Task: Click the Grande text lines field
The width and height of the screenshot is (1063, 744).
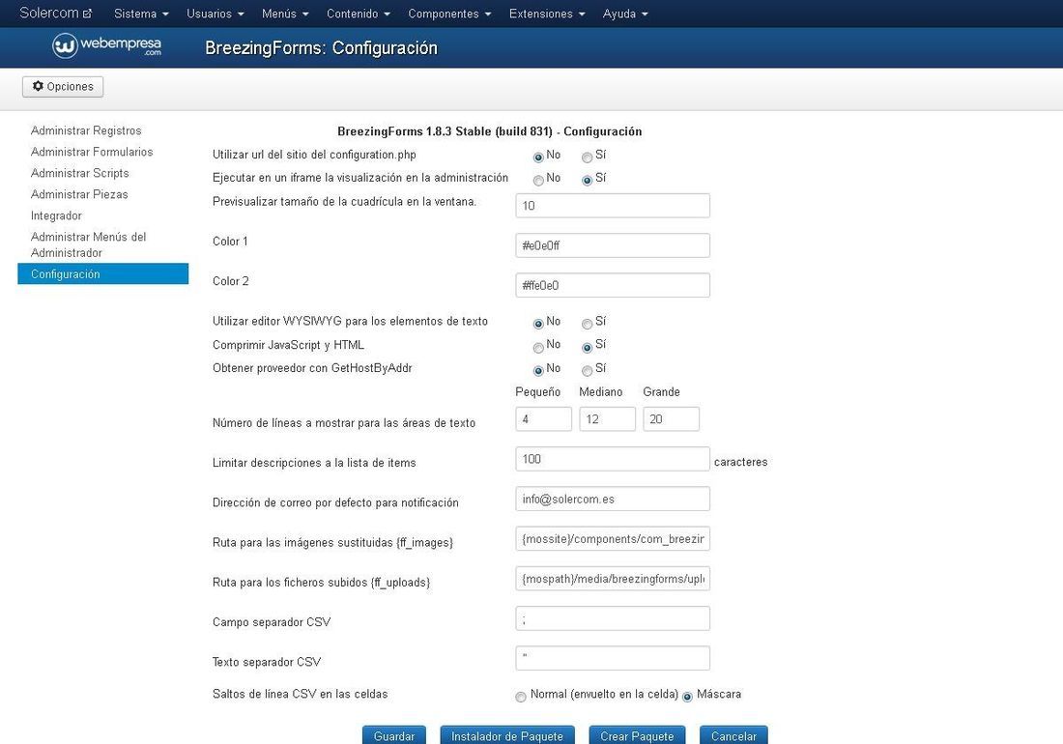Action: click(x=672, y=418)
